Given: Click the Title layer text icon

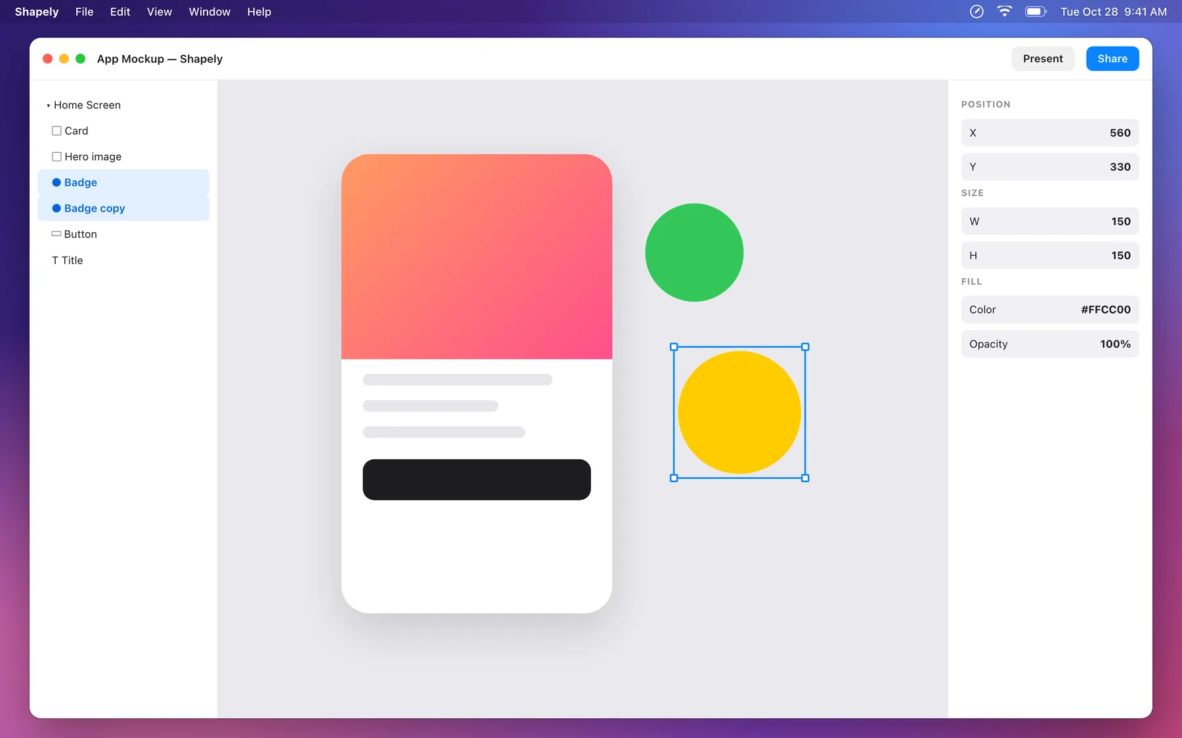Looking at the screenshot, I should (x=55, y=260).
